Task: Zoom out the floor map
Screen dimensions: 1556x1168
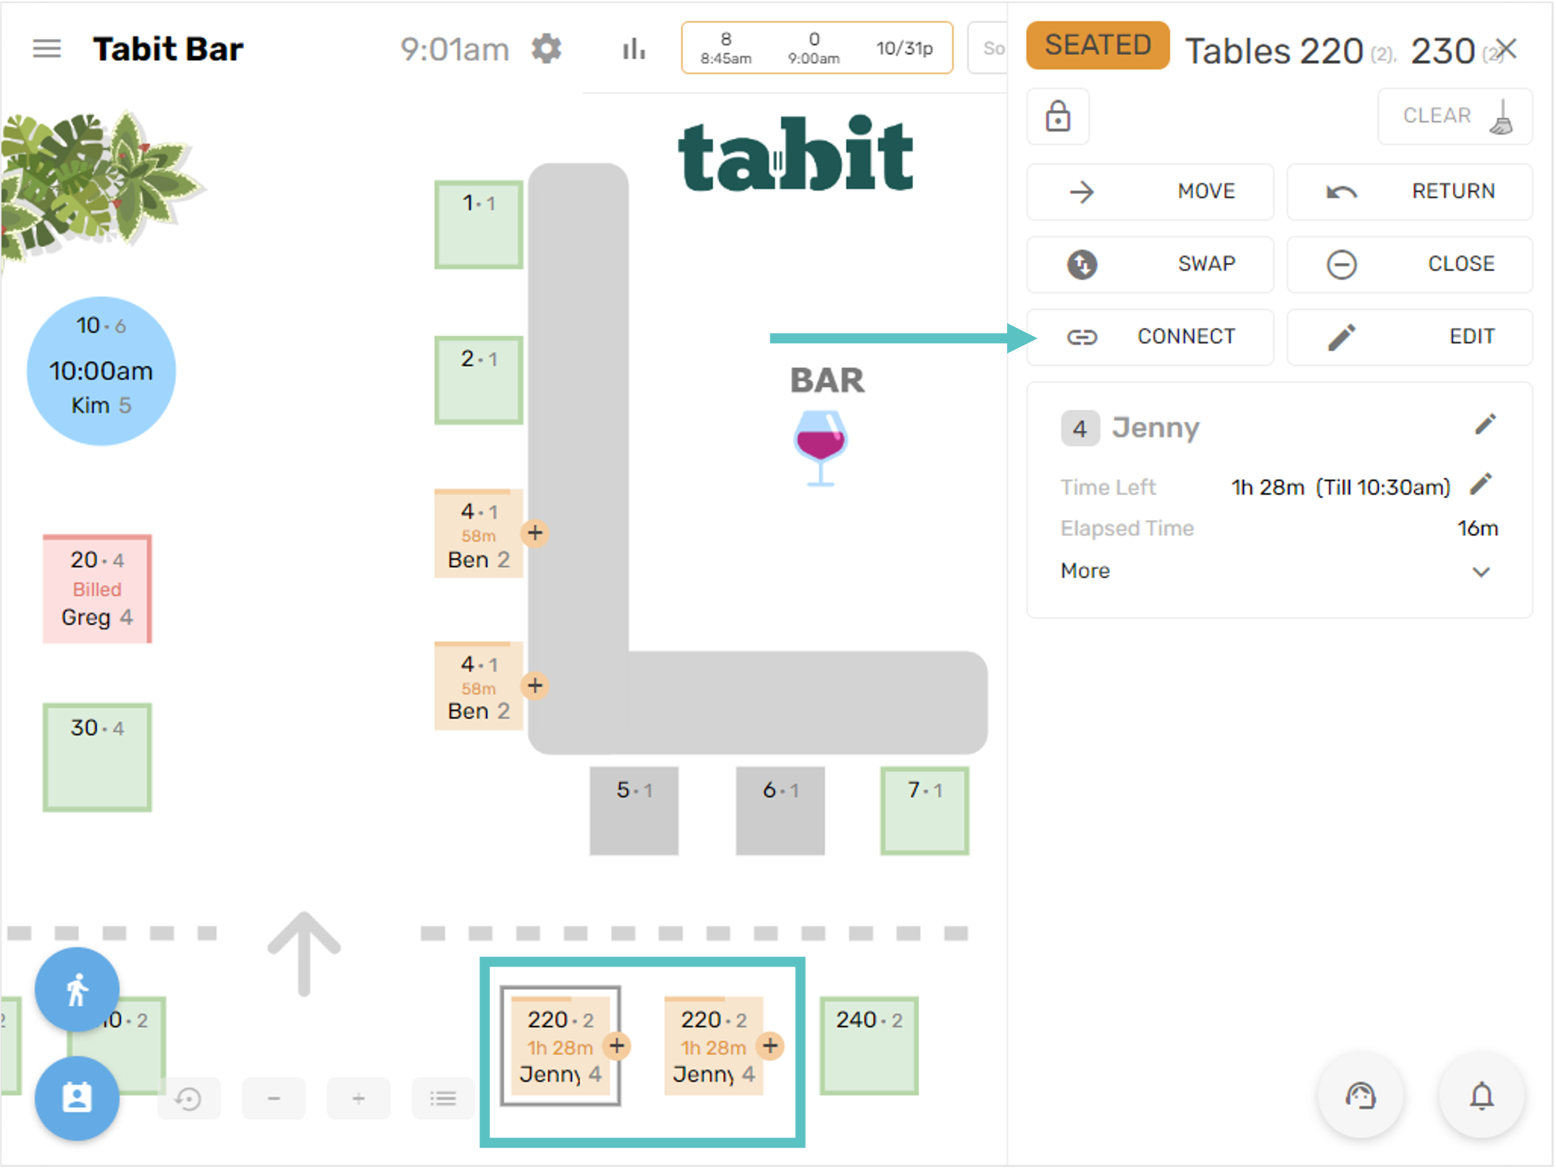Action: (x=274, y=1098)
